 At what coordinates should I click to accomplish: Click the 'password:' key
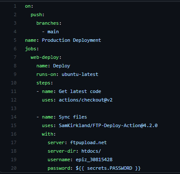coord(60,168)
